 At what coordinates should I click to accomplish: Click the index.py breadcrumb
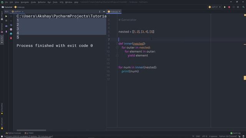click(20, 7)
